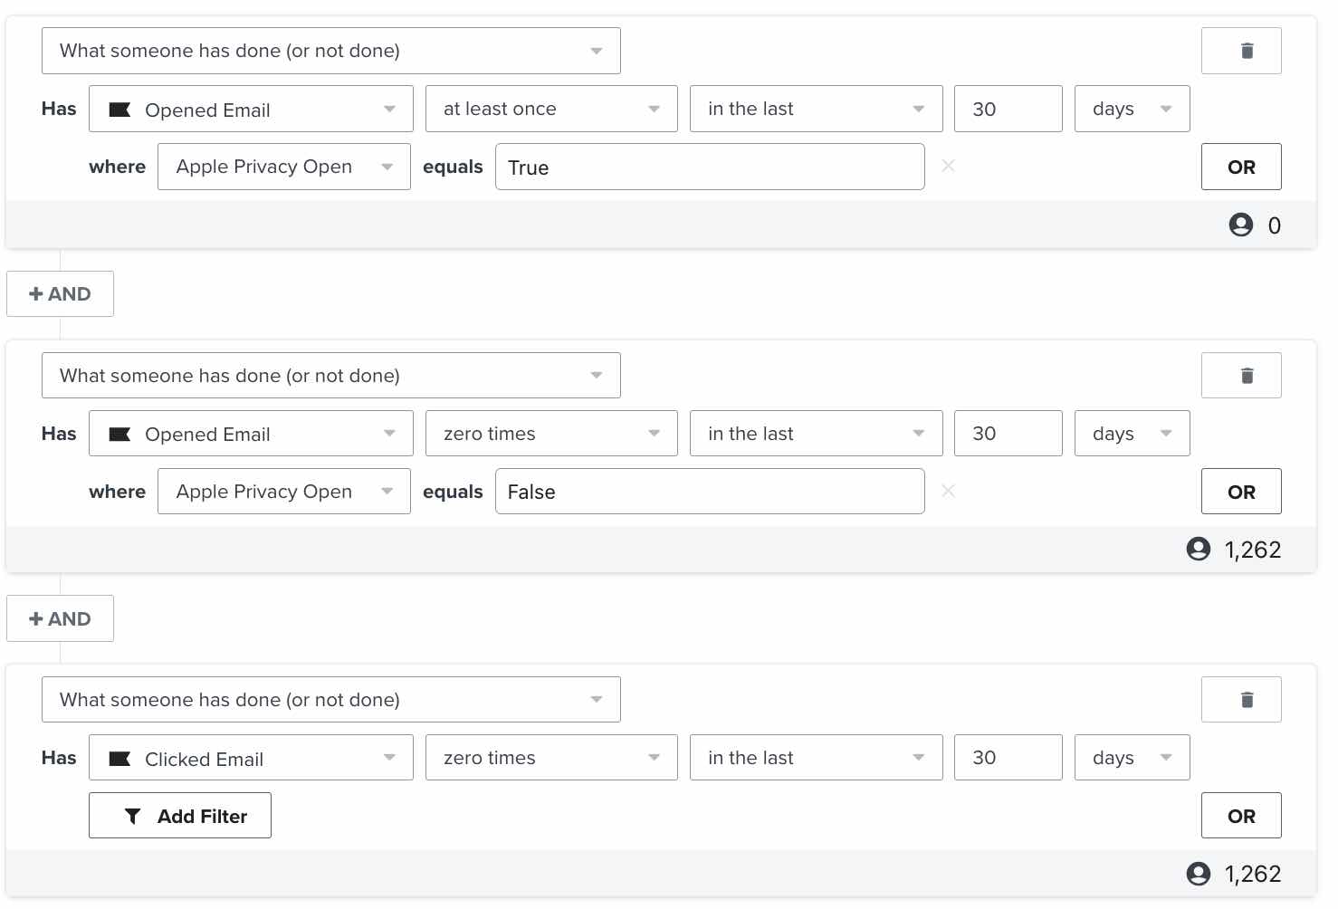Open first Apple Privacy Open property dropdown

tap(283, 167)
